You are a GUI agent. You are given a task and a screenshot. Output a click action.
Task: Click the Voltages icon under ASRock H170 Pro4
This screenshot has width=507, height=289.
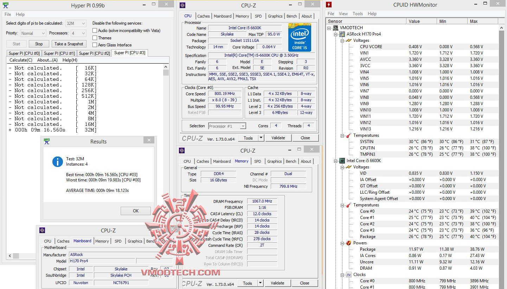click(x=349, y=40)
